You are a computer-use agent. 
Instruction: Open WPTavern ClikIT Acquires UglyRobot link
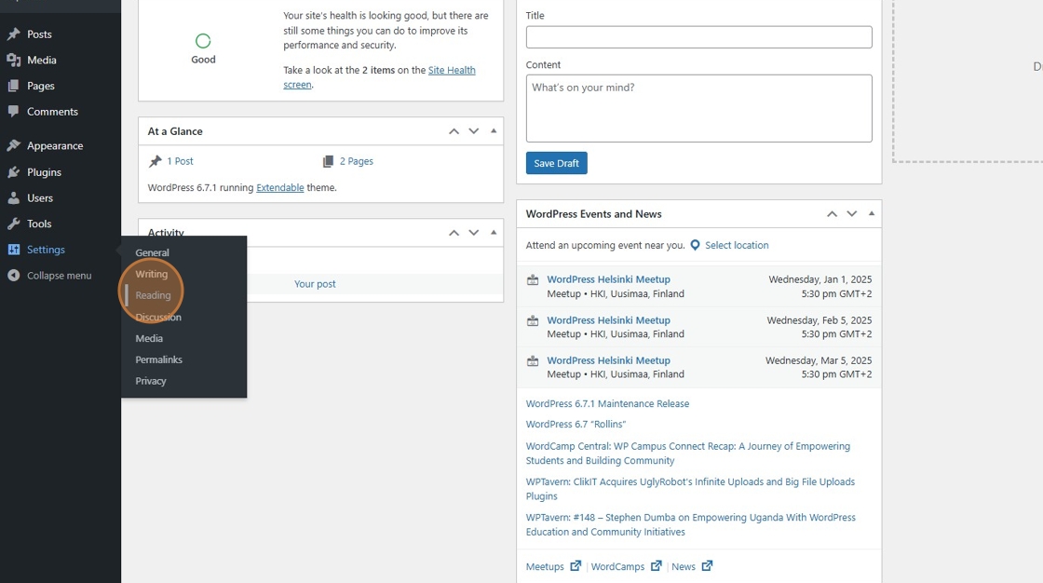[x=690, y=489]
